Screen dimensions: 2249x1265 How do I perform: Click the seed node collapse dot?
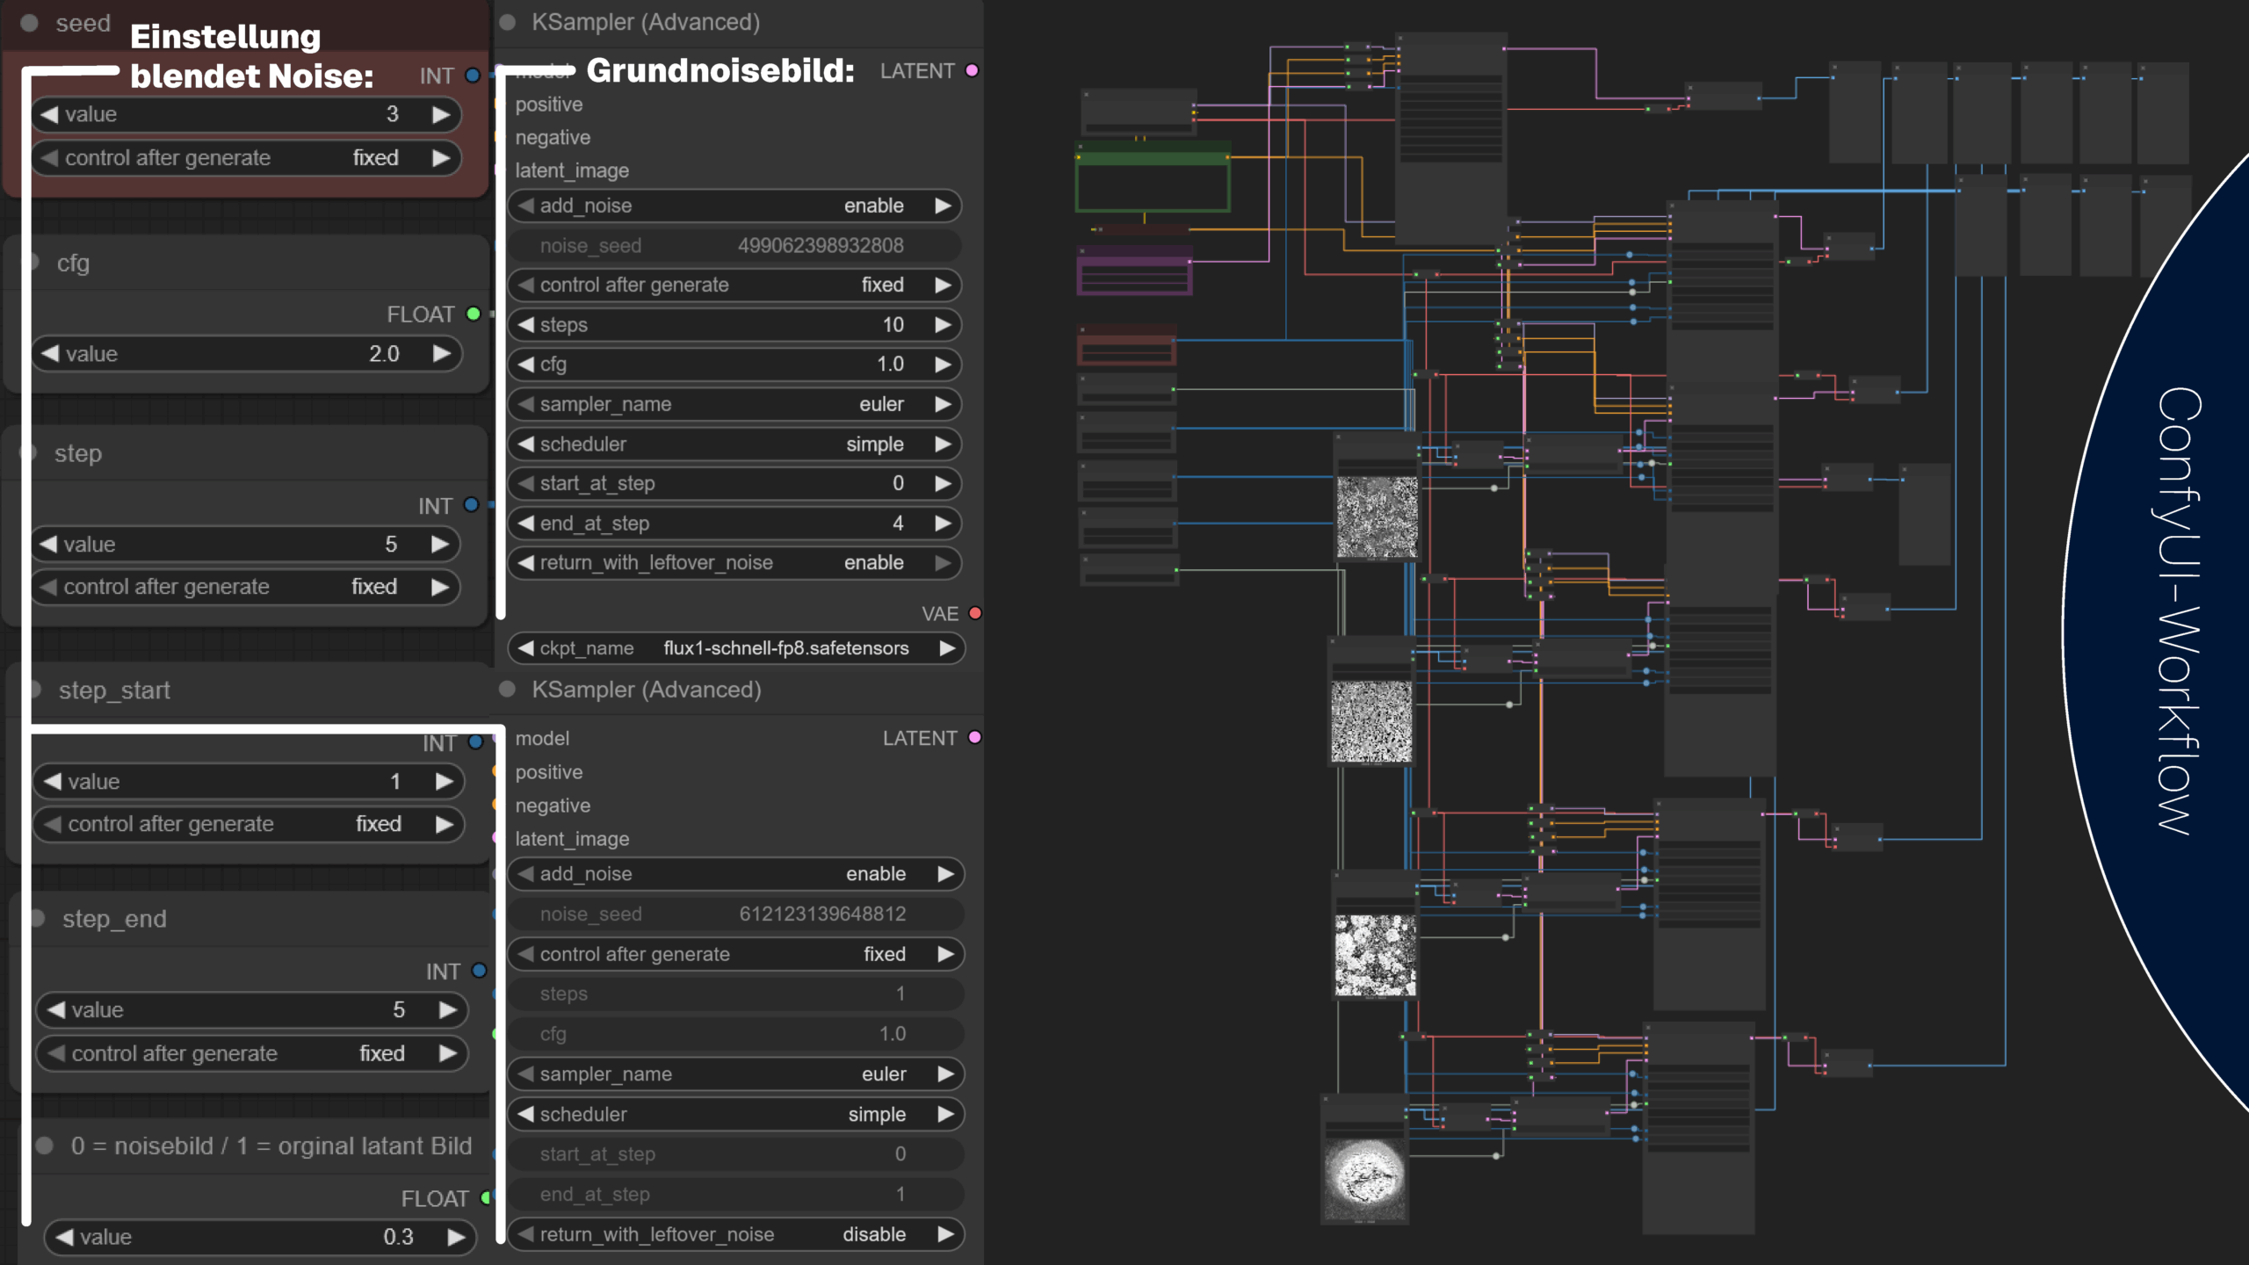click(29, 23)
